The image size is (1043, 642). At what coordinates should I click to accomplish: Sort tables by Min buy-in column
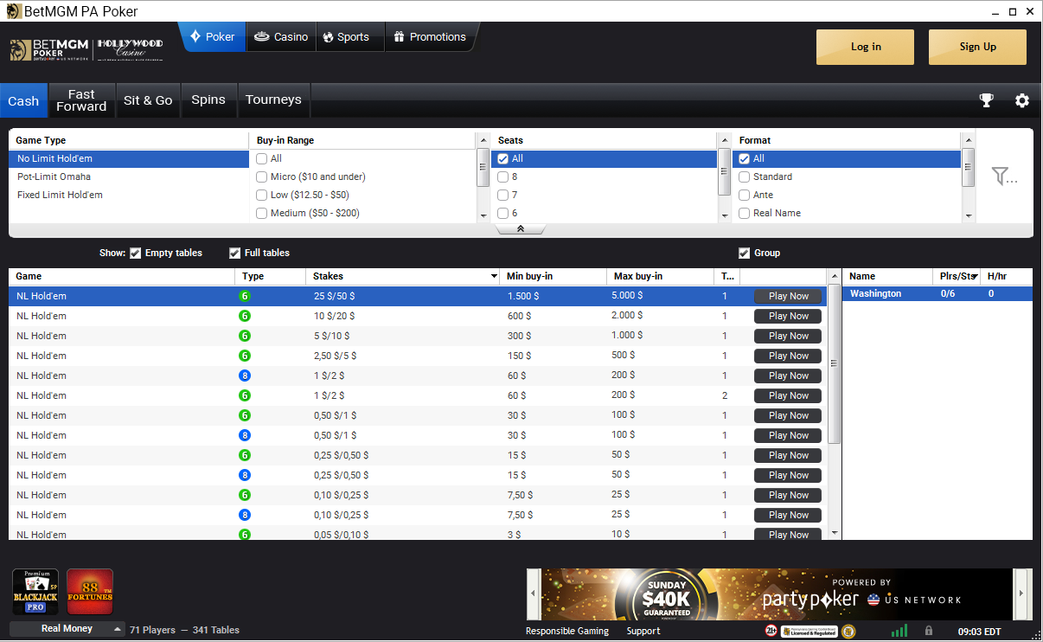coord(553,276)
